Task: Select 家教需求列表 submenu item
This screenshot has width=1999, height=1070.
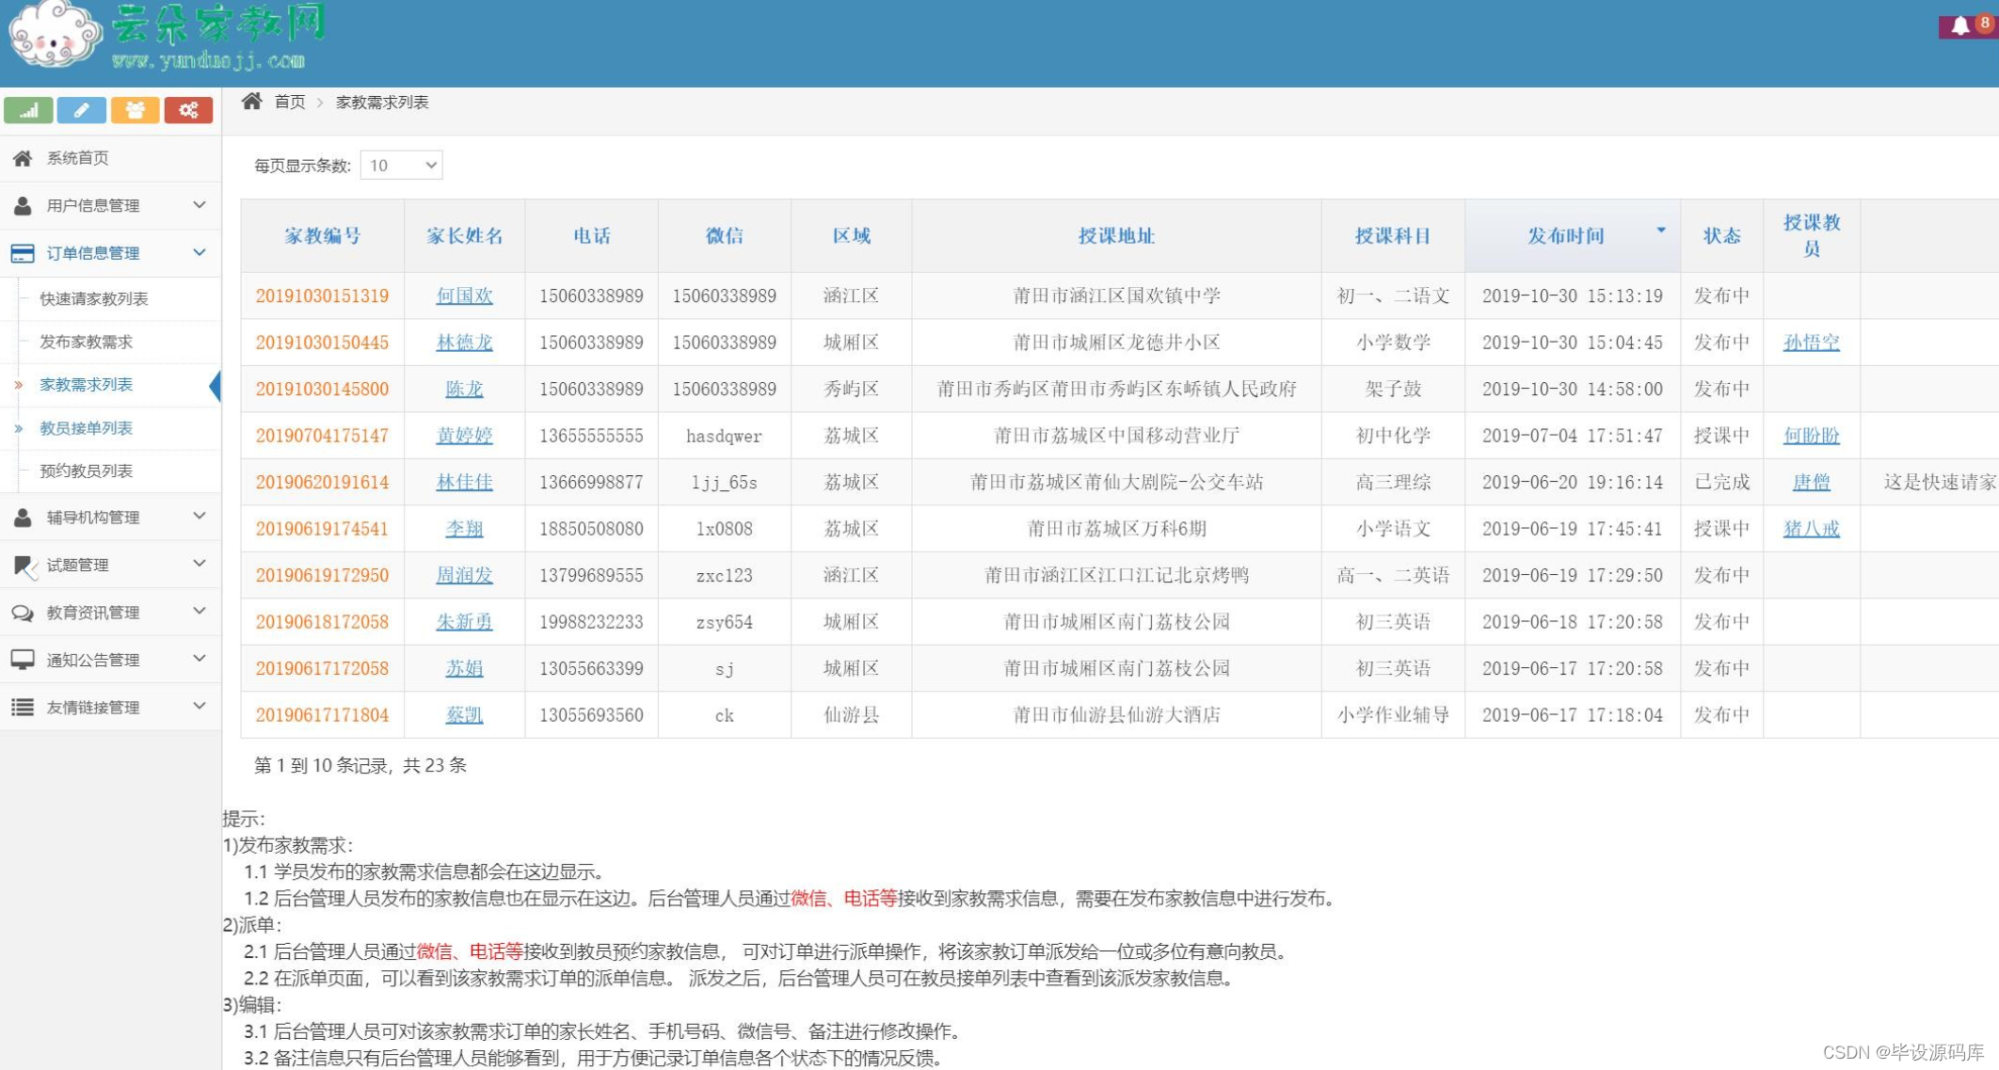Action: tap(86, 385)
